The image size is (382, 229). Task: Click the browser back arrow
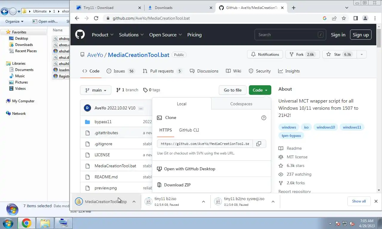(77, 18)
